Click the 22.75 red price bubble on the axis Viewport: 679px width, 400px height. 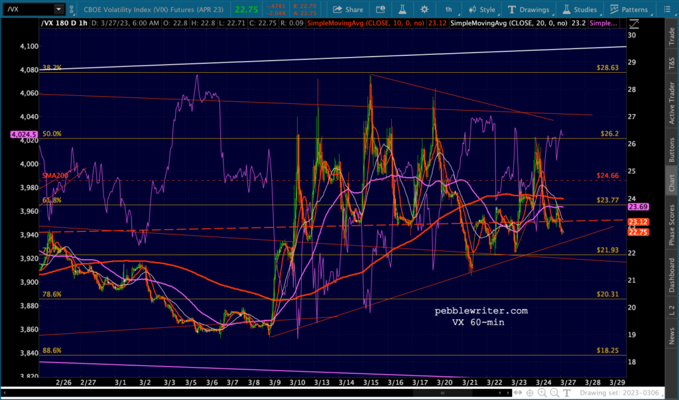638,232
